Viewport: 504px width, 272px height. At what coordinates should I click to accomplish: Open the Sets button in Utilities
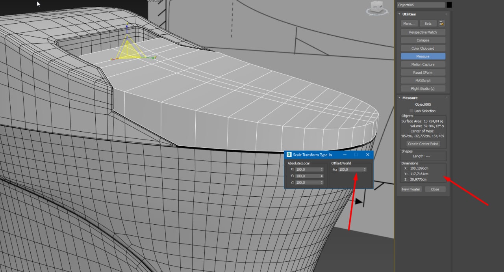428,24
